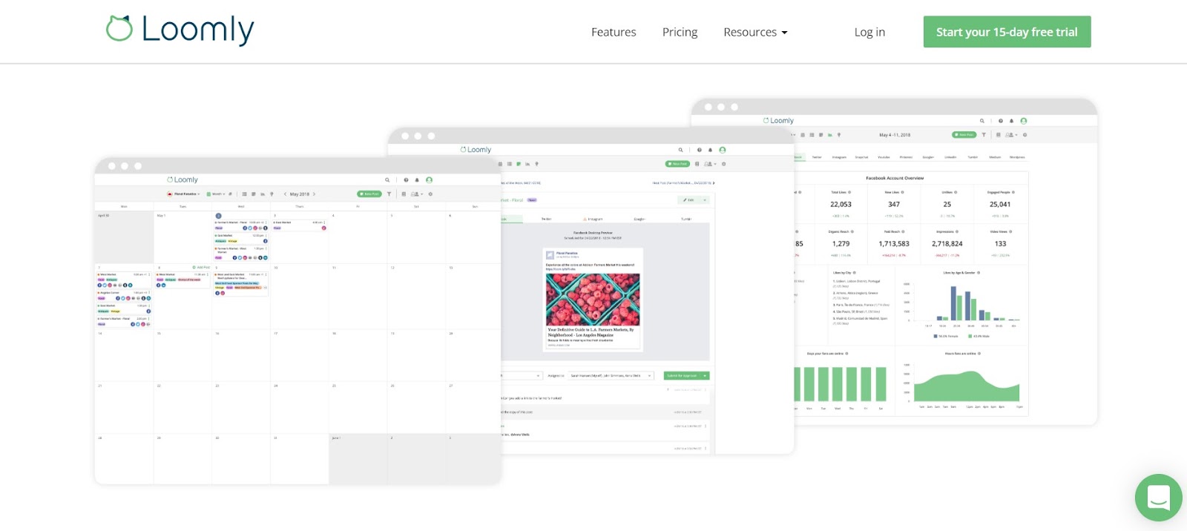This screenshot has width=1187, height=531.
Task: Open the Features page
Action: pyautogui.click(x=614, y=32)
